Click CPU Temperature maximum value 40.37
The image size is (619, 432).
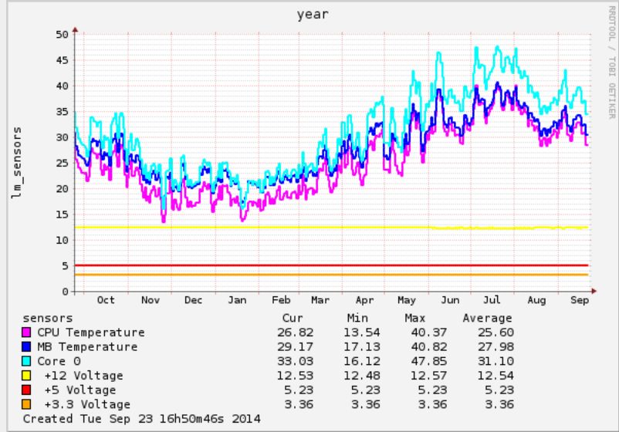pos(428,332)
